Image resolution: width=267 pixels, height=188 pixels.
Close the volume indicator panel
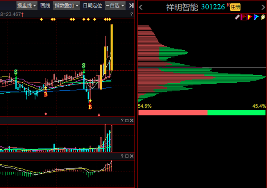click(x=132, y=120)
